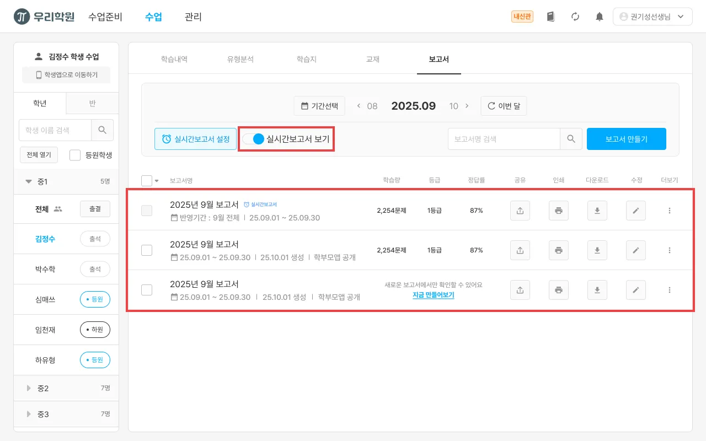The image size is (706, 441).
Task: Select the checkbox of the 25.10.01 report showing 2,254문제
Action: coord(147,250)
